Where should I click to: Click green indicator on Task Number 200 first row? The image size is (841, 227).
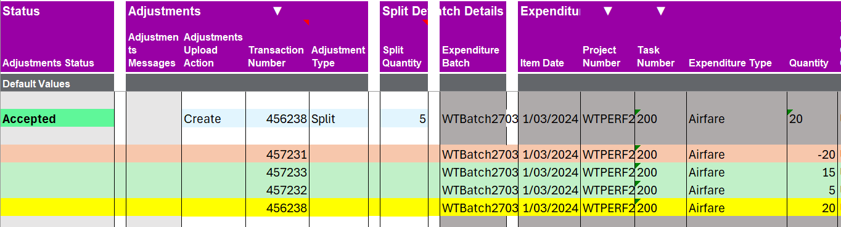click(638, 111)
